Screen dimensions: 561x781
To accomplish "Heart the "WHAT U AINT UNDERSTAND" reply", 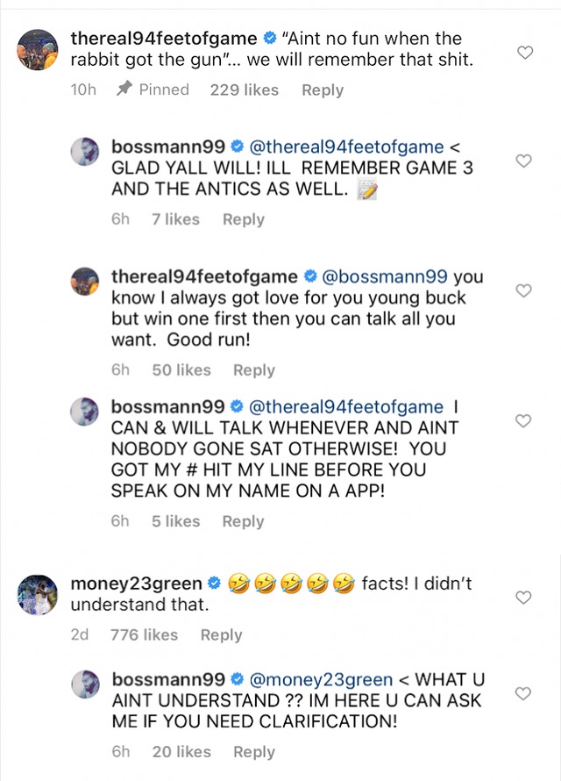I will (x=523, y=693).
